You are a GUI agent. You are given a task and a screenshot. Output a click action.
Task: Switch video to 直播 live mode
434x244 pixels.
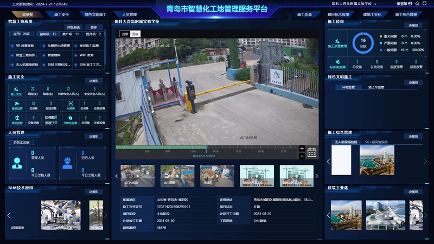point(124,34)
